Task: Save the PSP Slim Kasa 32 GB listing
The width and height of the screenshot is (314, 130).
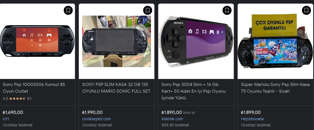Action: (x=148, y=11)
